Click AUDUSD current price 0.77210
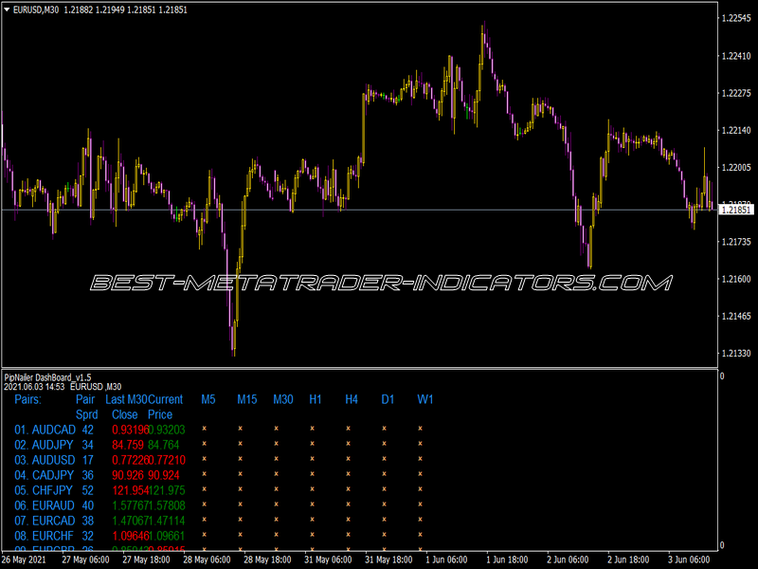Viewport: 758px width, 569px height. click(167, 460)
